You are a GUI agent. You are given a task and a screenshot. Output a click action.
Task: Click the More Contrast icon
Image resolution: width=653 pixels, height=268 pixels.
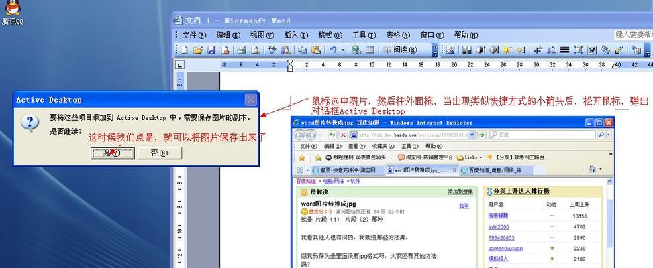pos(480,50)
